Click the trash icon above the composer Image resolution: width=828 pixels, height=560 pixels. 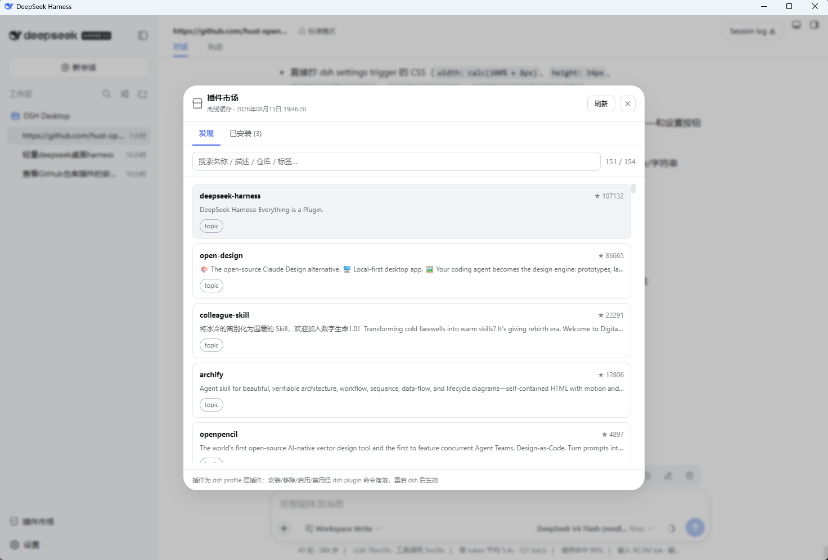point(690,476)
